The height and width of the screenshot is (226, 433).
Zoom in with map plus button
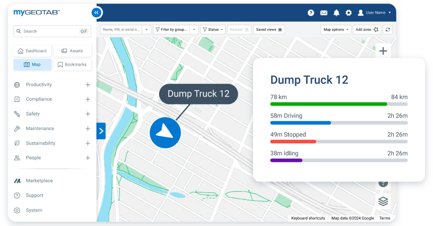pyautogui.click(x=383, y=51)
